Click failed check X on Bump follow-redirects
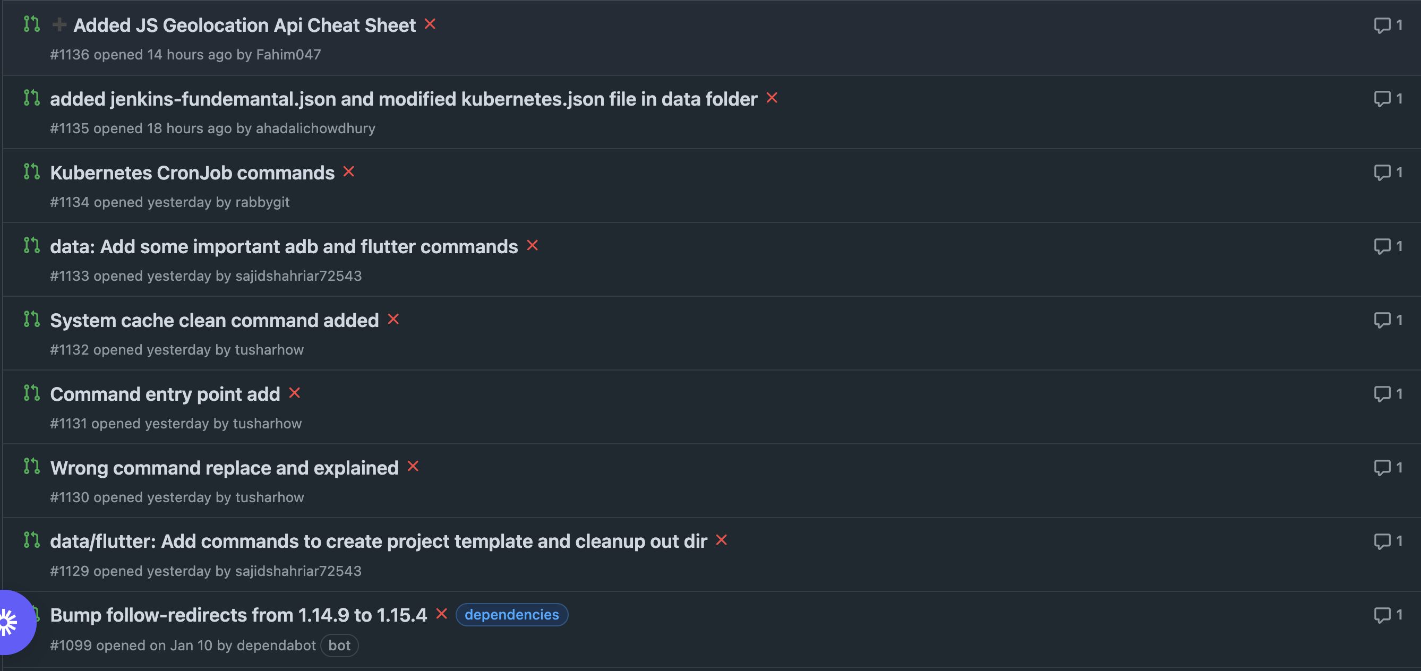This screenshot has width=1421, height=671. click(441, 614)
